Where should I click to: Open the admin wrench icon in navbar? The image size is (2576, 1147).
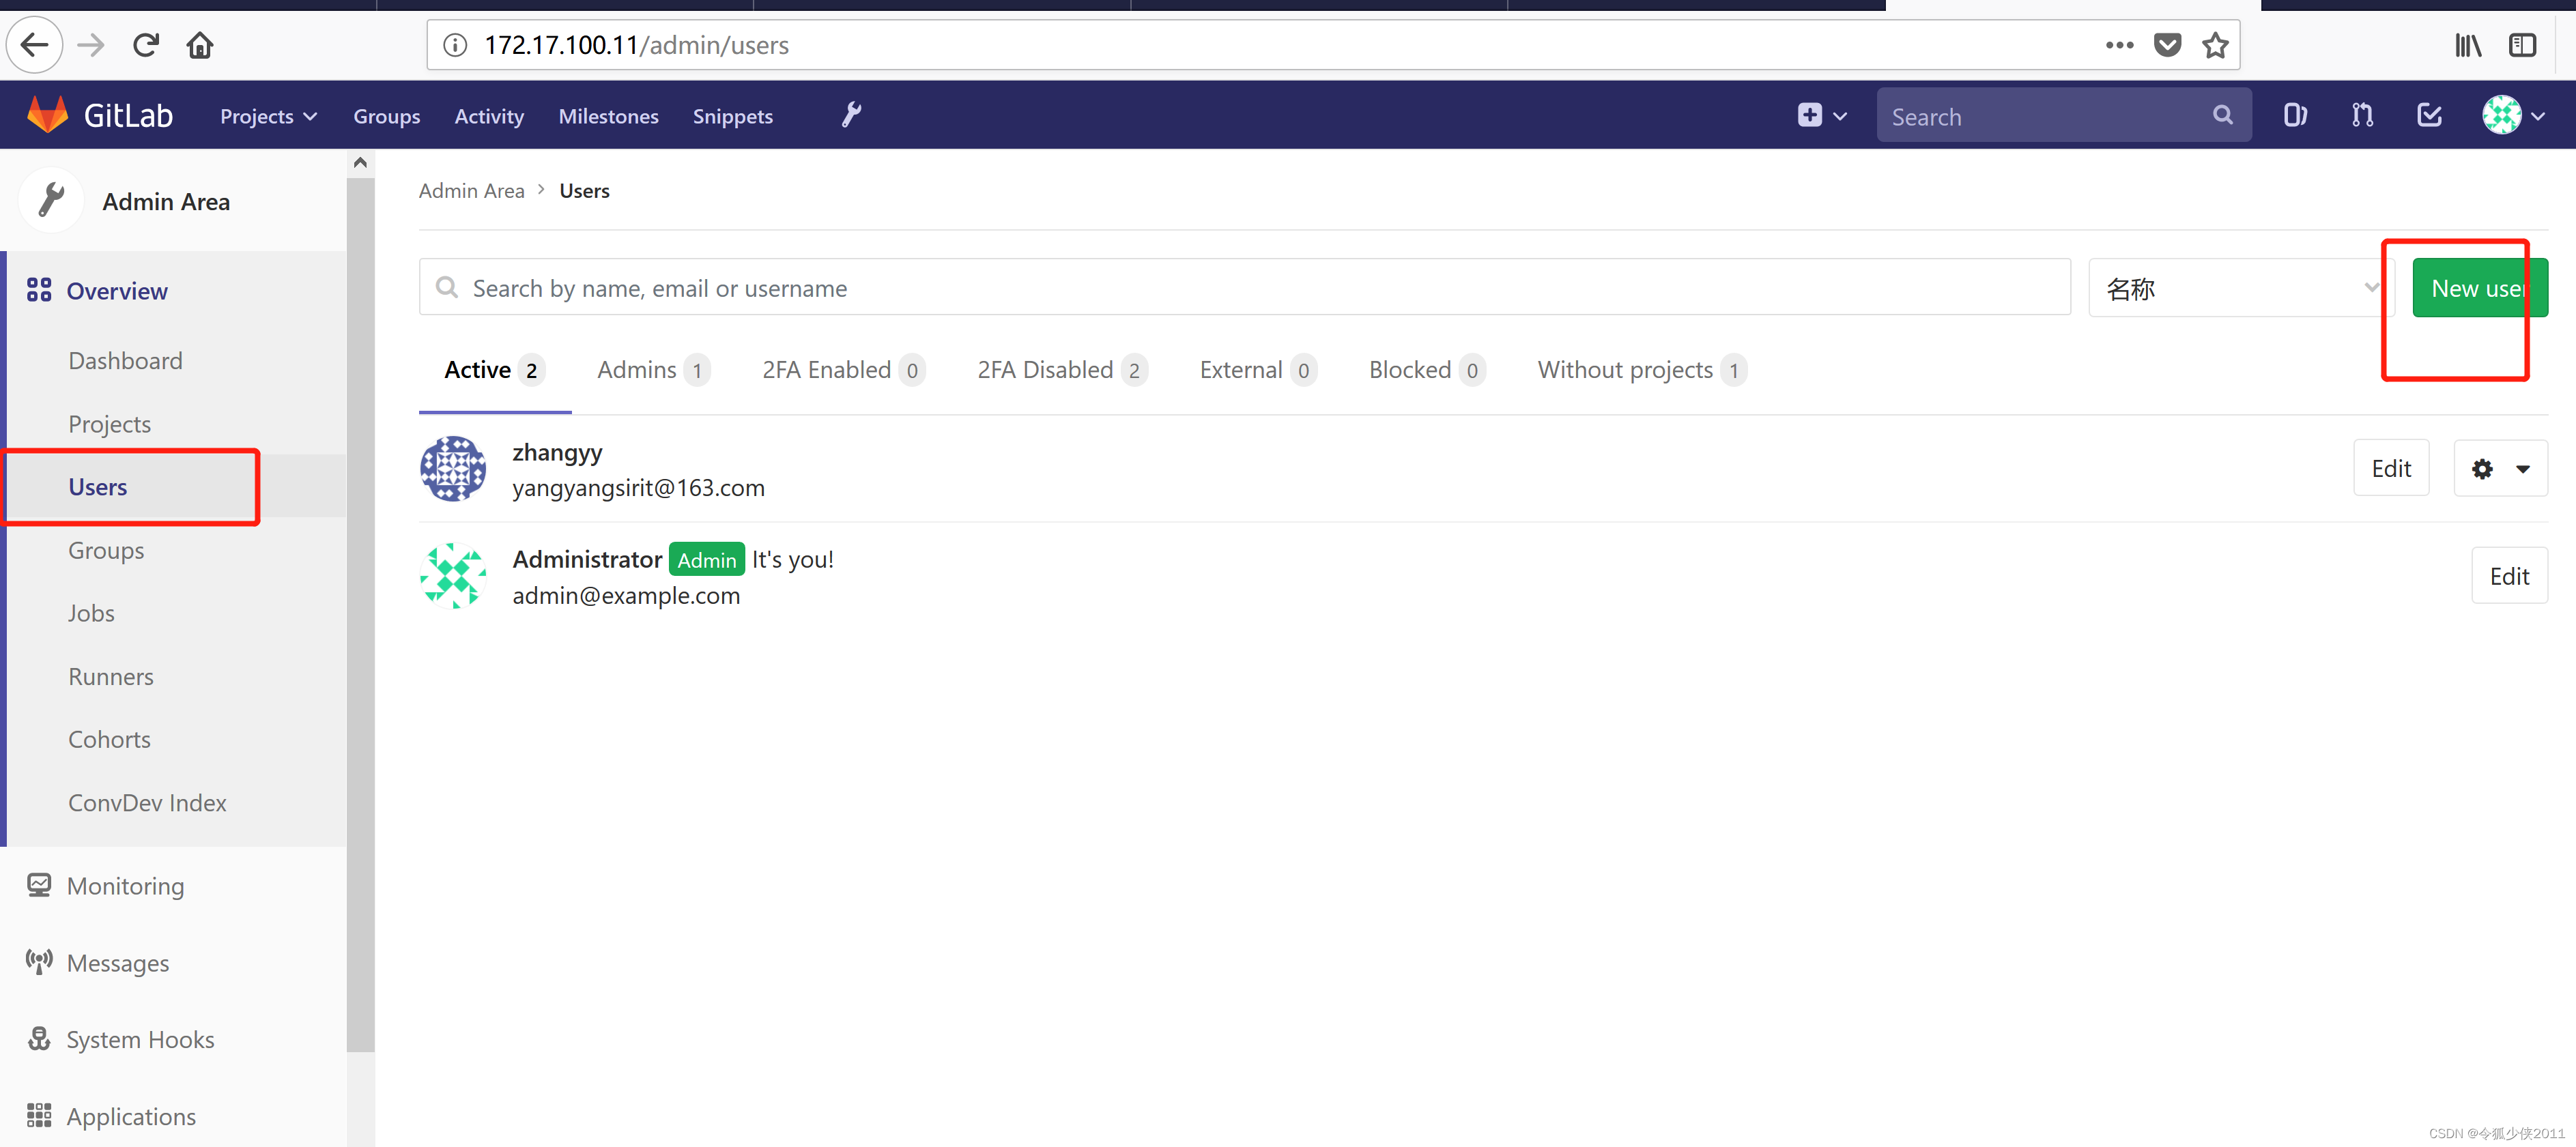tap(851, 115)
